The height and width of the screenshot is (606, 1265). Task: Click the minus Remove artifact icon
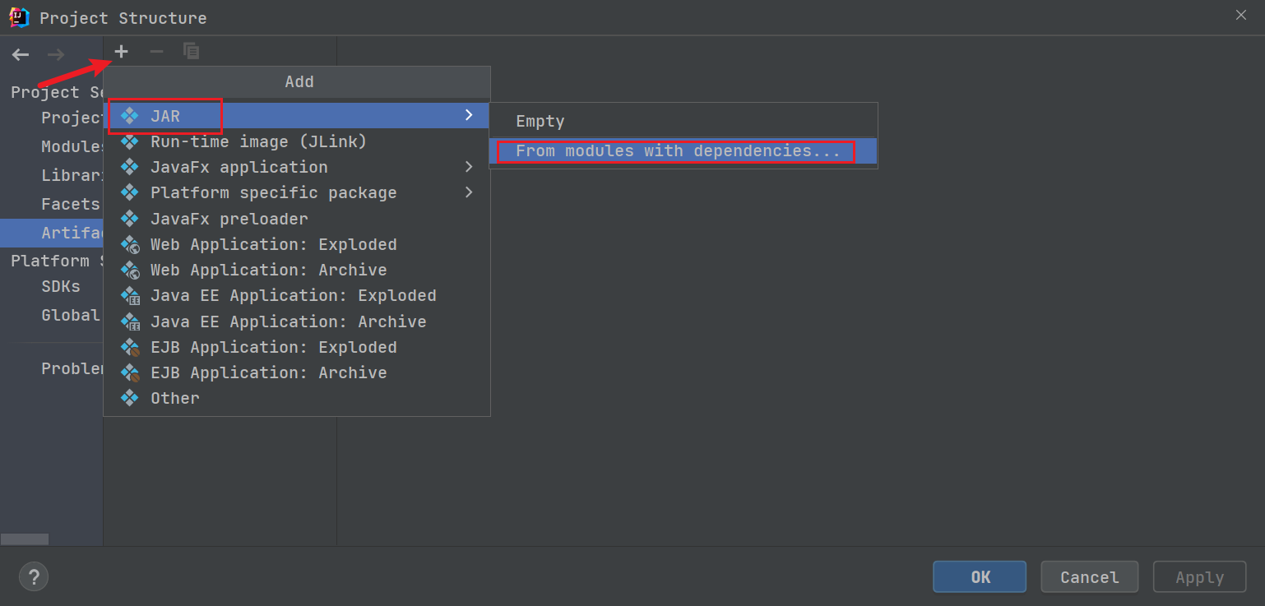156,52
